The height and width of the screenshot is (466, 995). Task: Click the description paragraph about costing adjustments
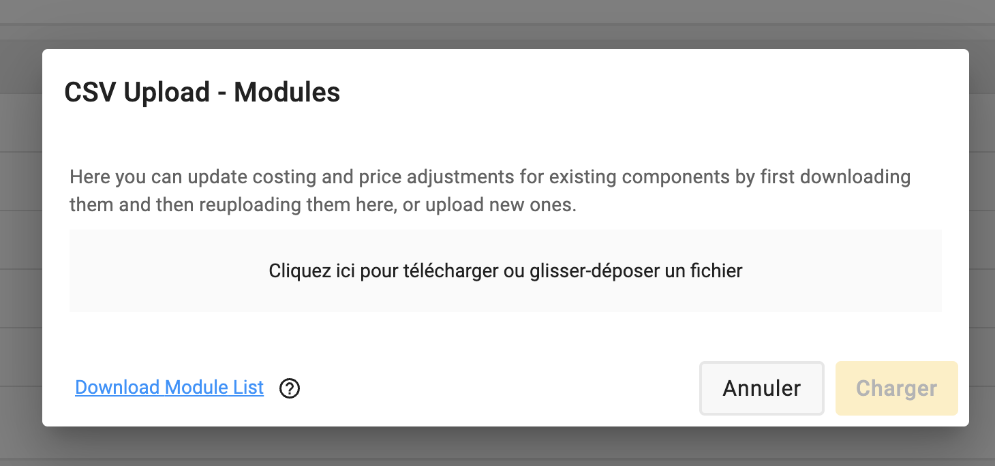click(x=490, y=191)
